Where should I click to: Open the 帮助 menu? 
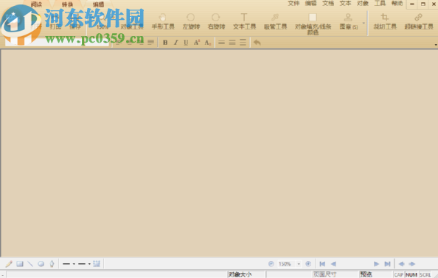point(397,4)
